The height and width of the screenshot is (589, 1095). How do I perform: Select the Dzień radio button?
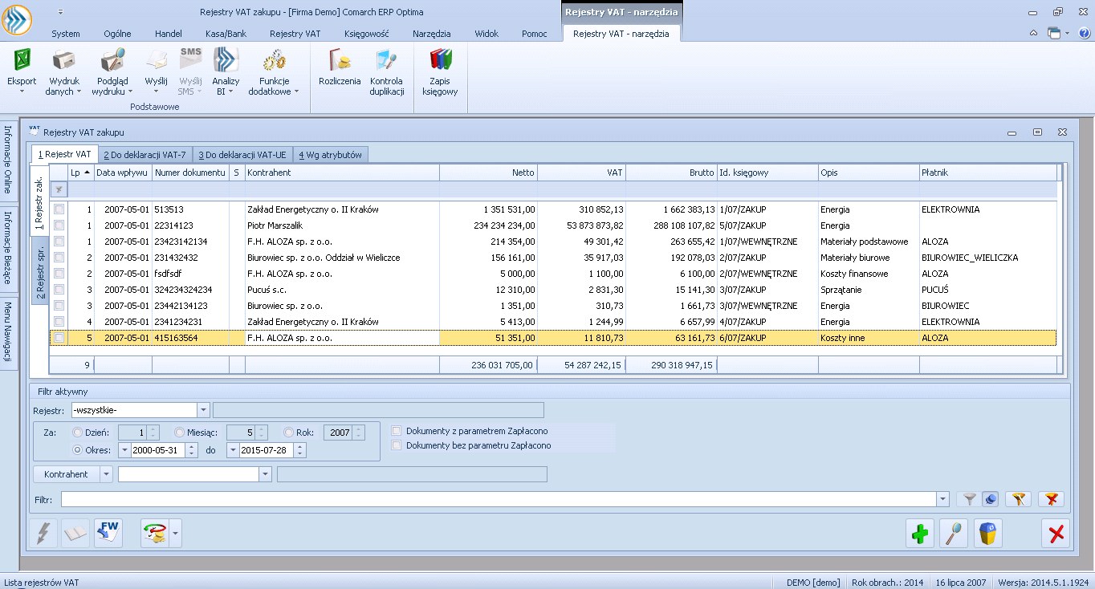tap(78, 433)
